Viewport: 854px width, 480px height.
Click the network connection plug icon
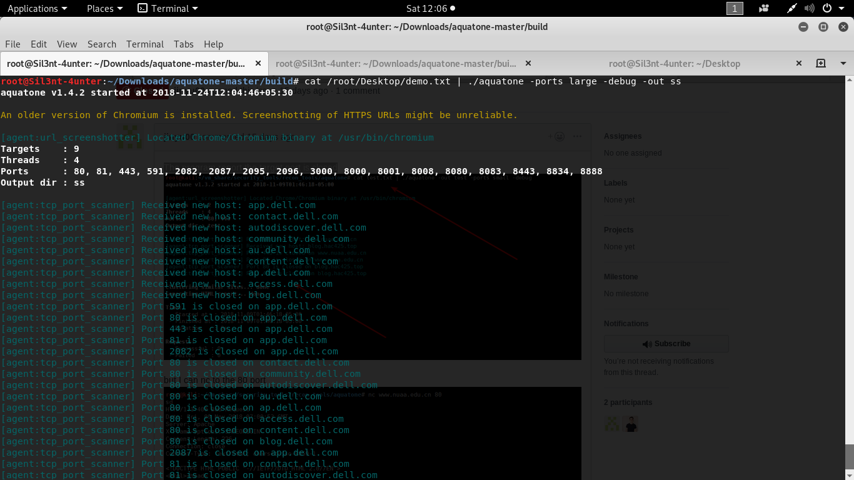click(x=792, y=8)
